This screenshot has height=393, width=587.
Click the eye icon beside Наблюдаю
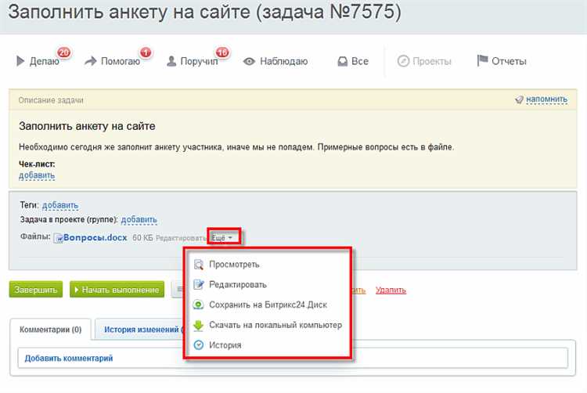[249, 61]
